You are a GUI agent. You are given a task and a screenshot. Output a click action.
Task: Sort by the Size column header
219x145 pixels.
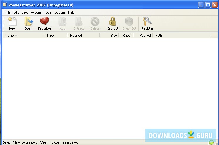109,36
